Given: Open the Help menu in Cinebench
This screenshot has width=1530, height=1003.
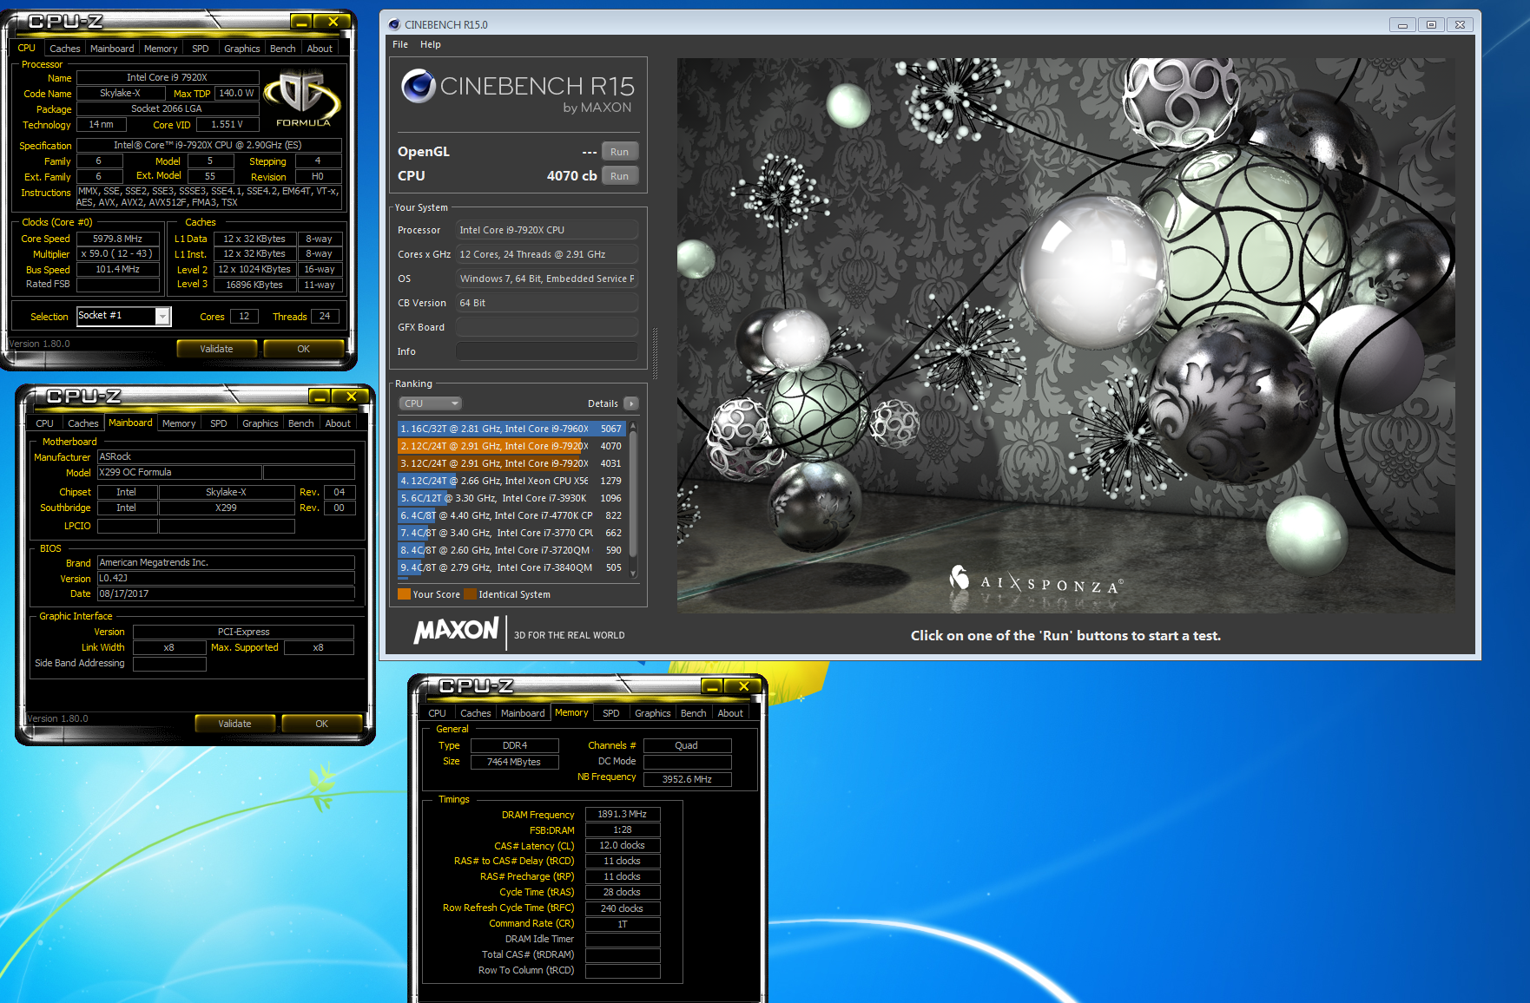Looking at the screenshot, I should coord(431,44).
